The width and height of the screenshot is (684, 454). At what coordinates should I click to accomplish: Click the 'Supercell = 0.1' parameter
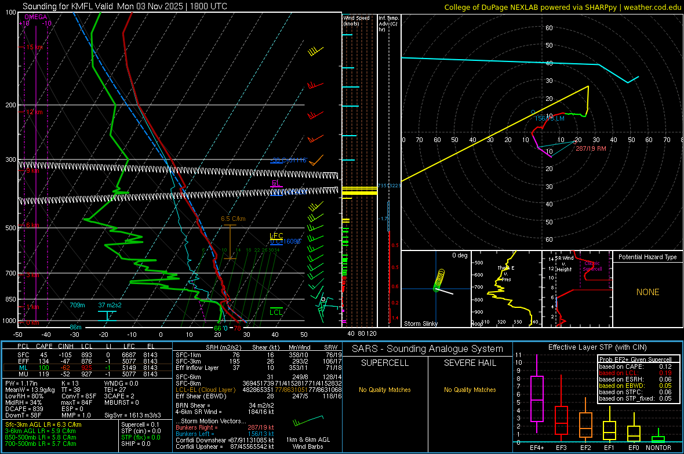[140, 424]
